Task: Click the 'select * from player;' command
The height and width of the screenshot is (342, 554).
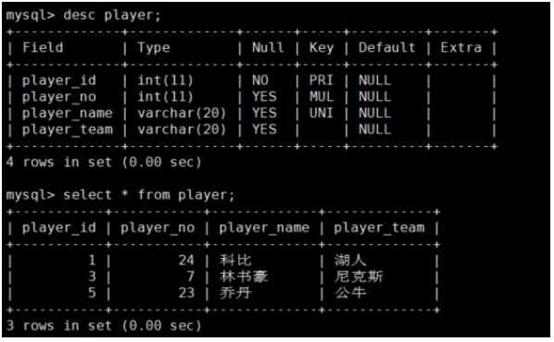Action: click(x=149, y=195)
